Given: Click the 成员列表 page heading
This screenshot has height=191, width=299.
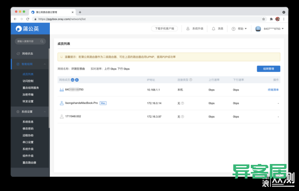Looking at the screenshot, I should pyautogui.click(x=64, y=44).
